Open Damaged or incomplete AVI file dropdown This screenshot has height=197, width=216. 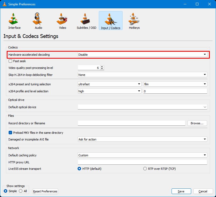[142, 139]
